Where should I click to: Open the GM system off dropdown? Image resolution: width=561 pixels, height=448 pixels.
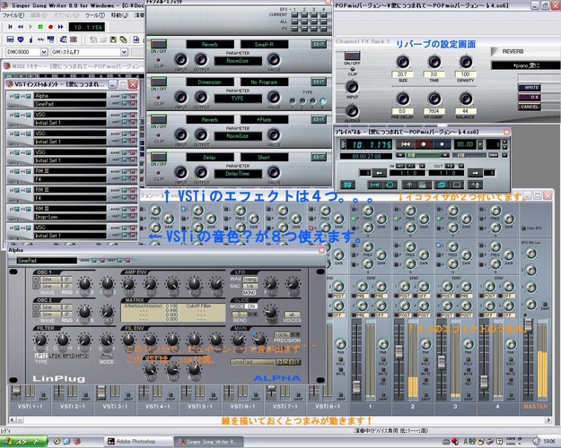(x=124, y=52)
